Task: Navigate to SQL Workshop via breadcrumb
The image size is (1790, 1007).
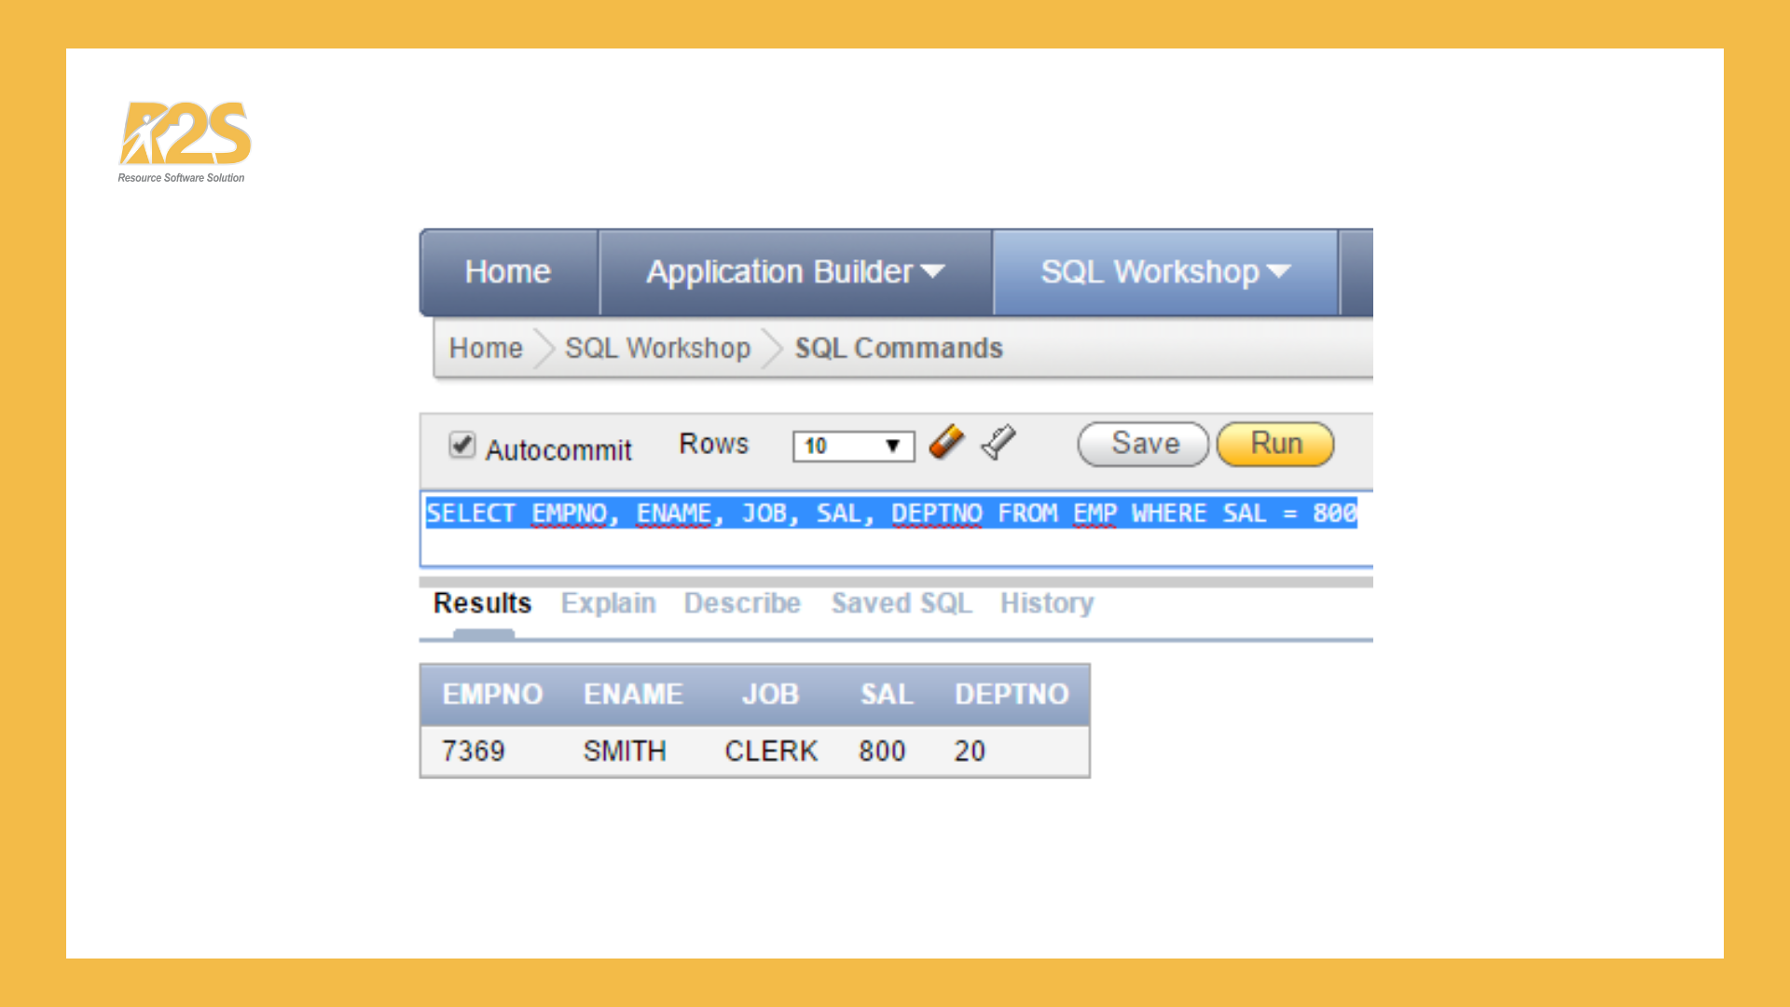Action: pyautogui.click(x=657, y=348)
